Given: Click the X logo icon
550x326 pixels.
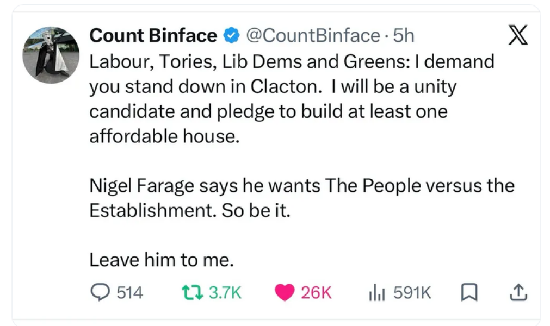Looking at the screenshot, I should (x=518, y=35).
